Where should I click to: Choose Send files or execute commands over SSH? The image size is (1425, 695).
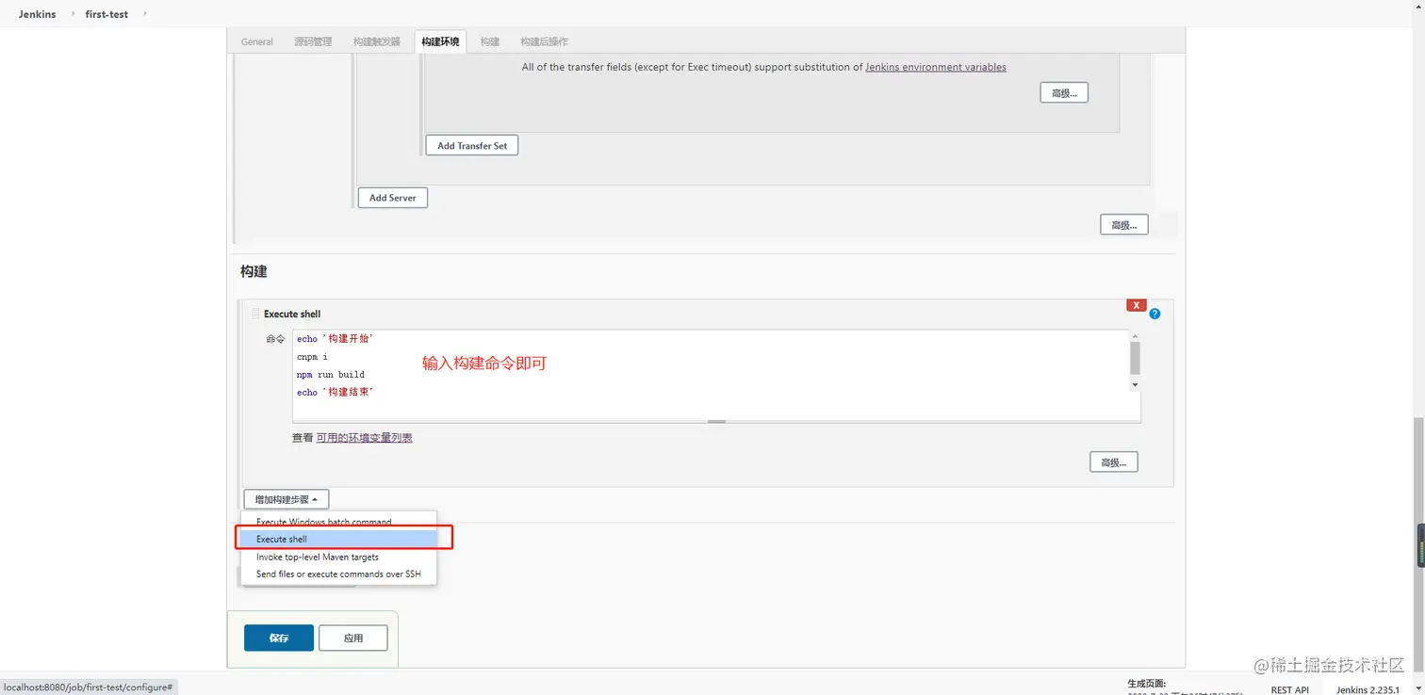point(338,574)
